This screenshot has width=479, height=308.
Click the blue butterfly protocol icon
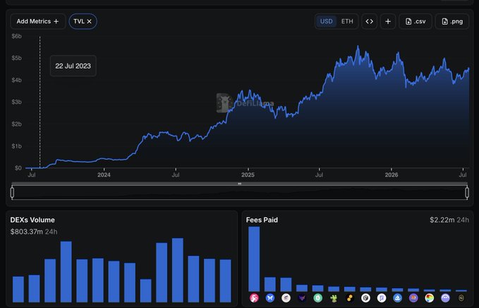(270, 297)
